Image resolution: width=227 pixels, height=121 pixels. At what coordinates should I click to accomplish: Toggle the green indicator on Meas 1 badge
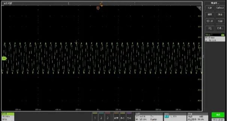[223, 35]
